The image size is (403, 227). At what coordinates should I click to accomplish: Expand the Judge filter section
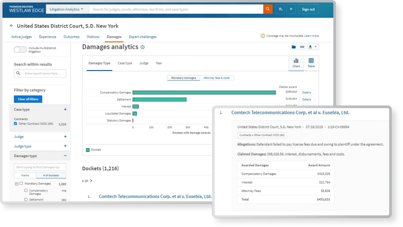(x=65, y=137)
